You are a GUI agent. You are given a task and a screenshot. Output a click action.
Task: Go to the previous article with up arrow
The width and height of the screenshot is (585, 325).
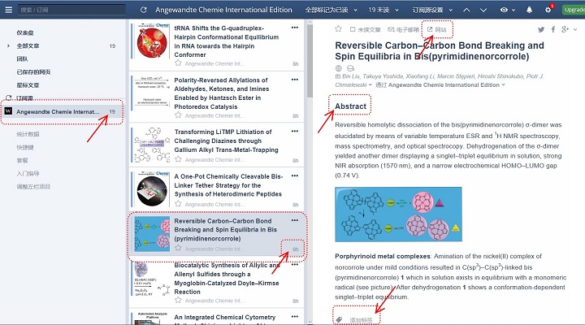click(x=466, y=10)
